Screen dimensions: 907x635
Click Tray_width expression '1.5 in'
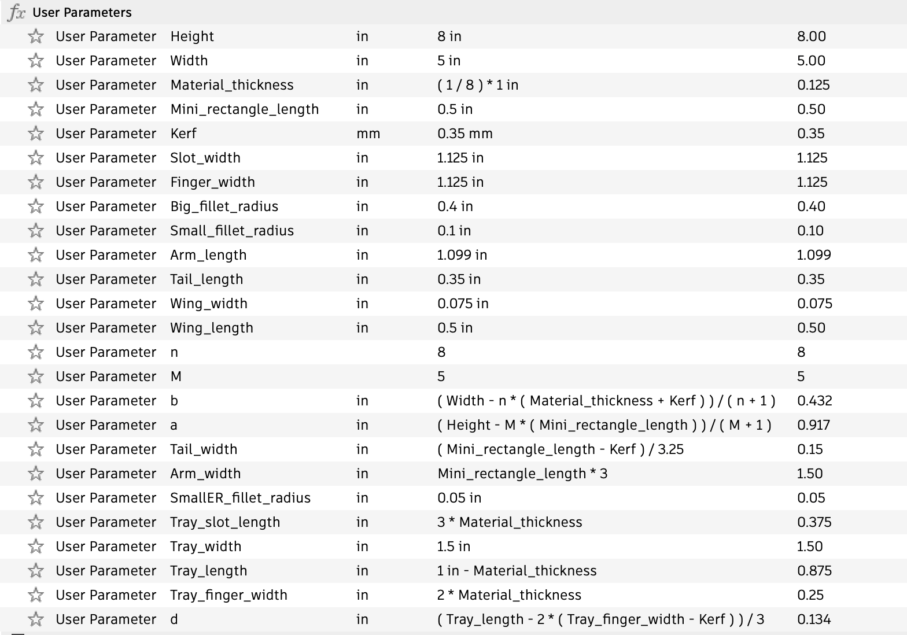(454, 547)
